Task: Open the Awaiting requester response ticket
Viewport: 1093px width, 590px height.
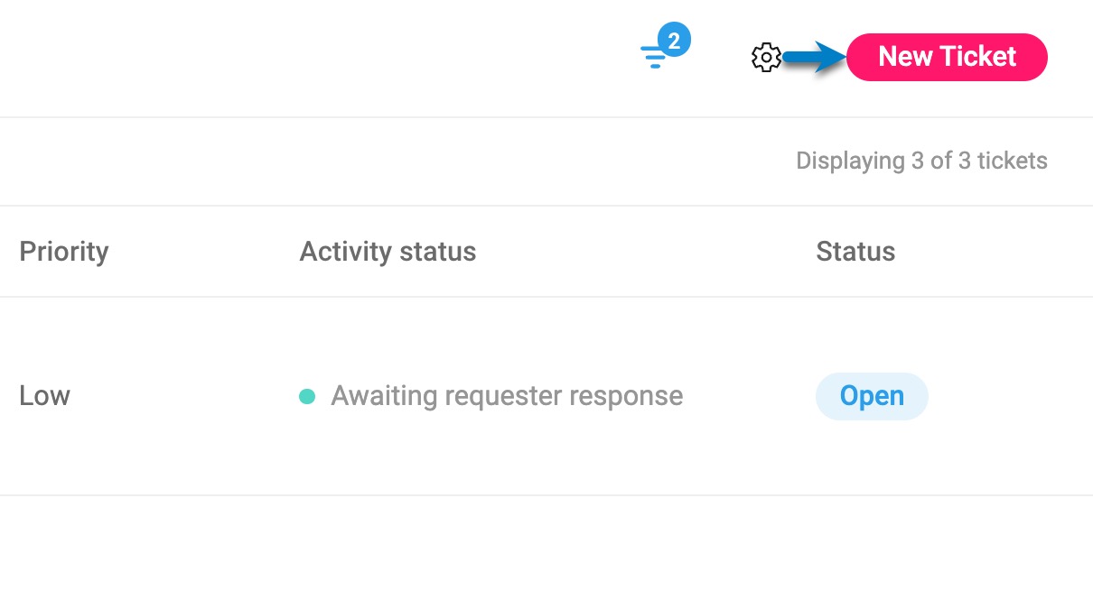Action: point(507,396)
